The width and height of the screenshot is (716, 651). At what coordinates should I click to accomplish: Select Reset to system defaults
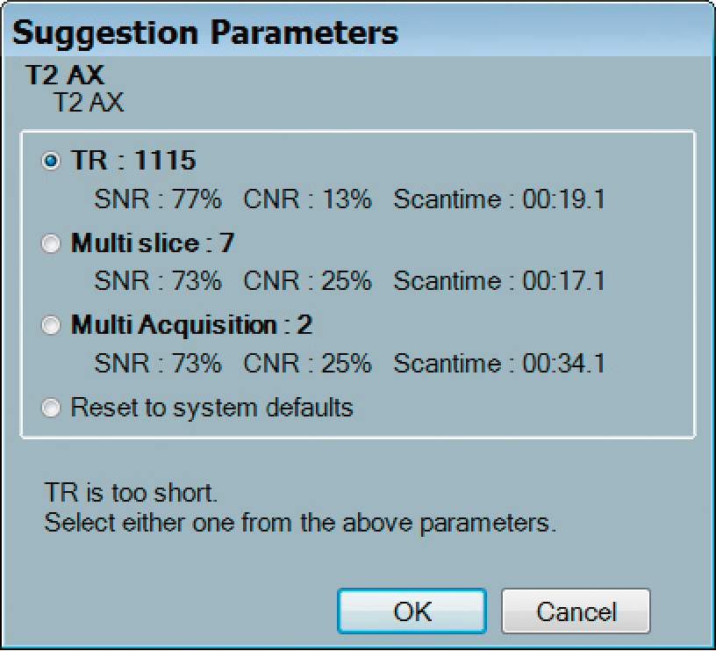pos(52,408)
